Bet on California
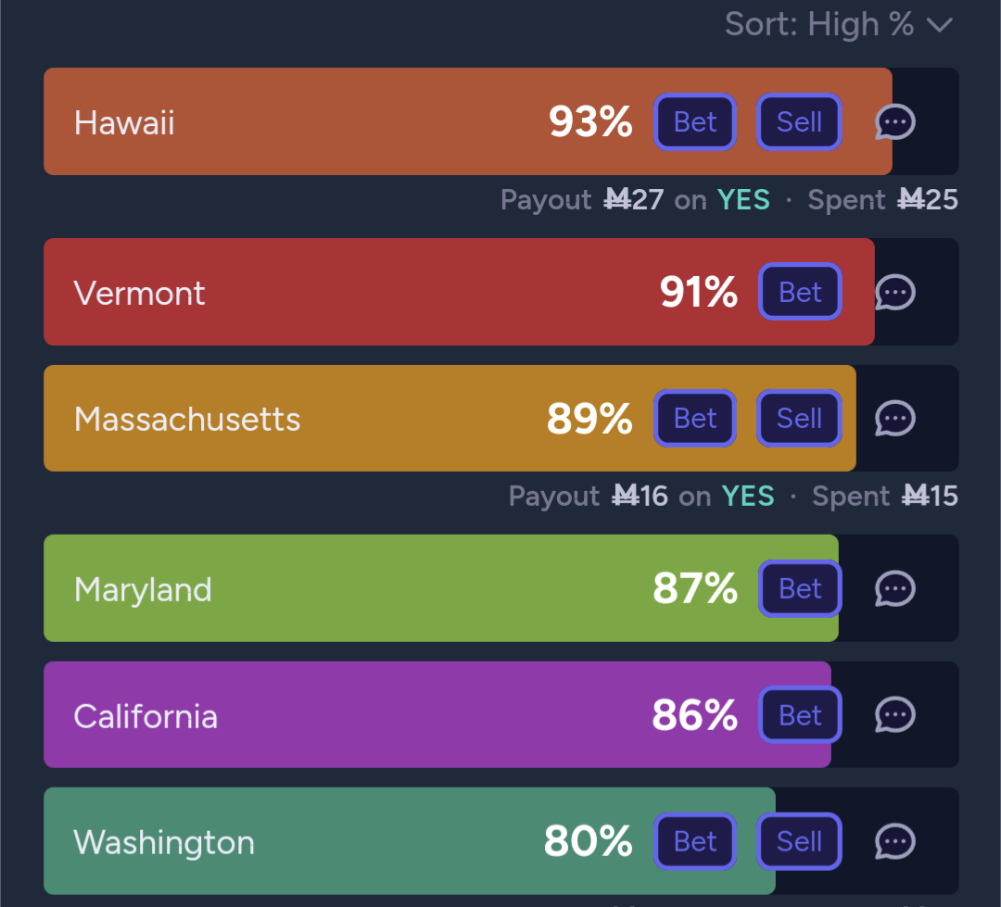The width and height of the screenshot is (1001, 907). [800, 715]
